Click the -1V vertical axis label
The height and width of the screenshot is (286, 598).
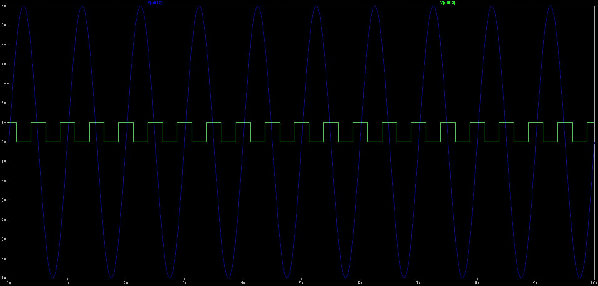click(3, 161)
